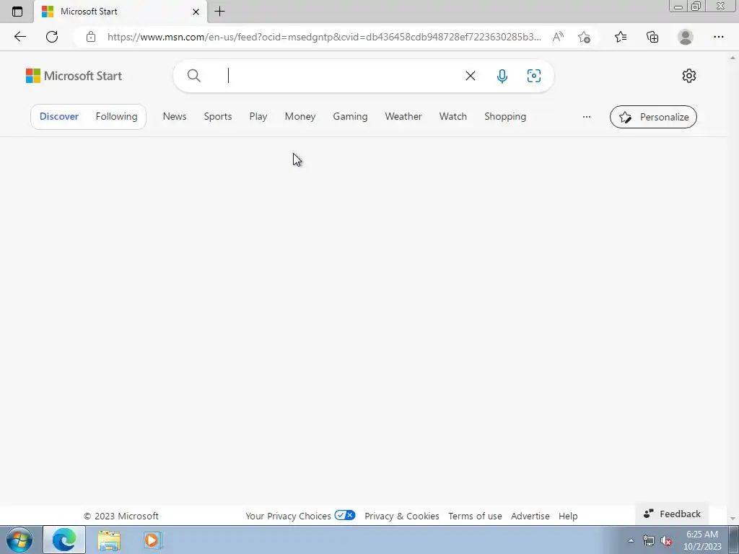This screenshot has height=554, width=739.
Task: Click the Microsoft Start logo
Action: coord(74,76)
